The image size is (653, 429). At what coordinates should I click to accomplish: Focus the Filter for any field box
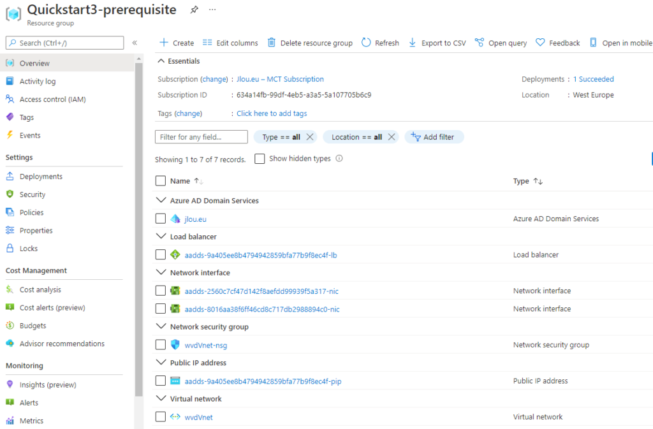pyautogui.click(x=201, y=137)
